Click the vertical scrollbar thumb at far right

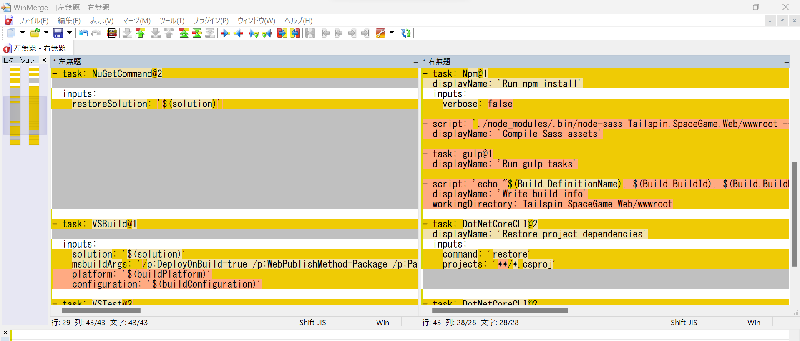tap(795, 214)
